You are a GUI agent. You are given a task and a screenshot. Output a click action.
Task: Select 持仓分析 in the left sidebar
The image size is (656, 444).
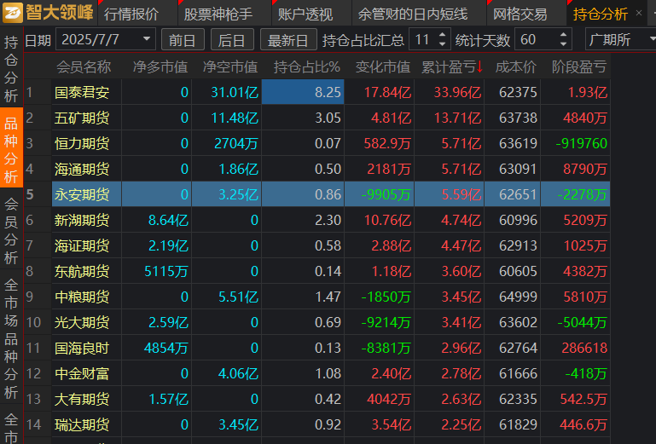pyautogui.click(x=11, y=68)
